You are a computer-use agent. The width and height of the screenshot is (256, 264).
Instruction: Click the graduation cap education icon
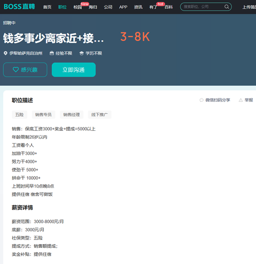81,53
